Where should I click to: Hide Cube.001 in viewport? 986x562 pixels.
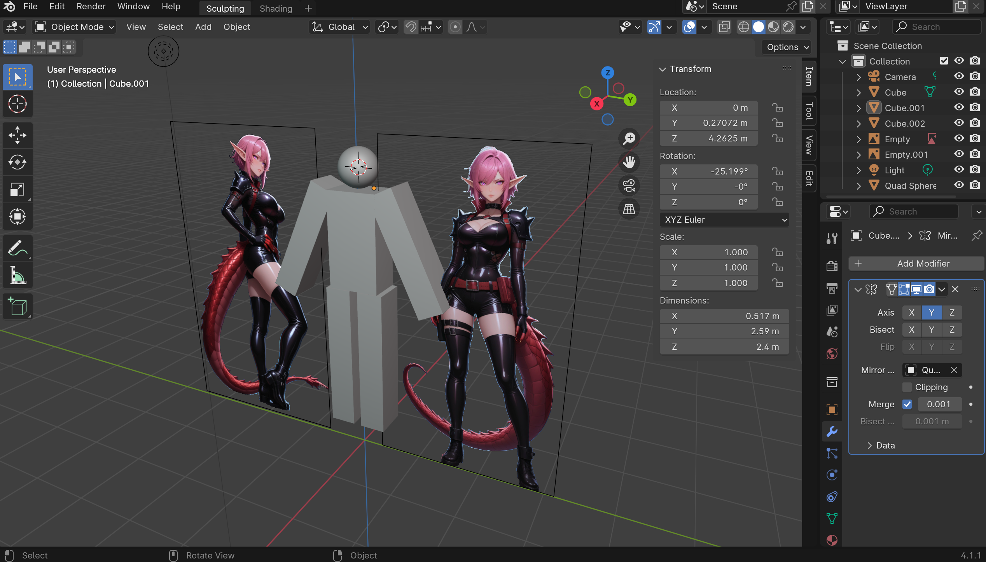[959, 108]
